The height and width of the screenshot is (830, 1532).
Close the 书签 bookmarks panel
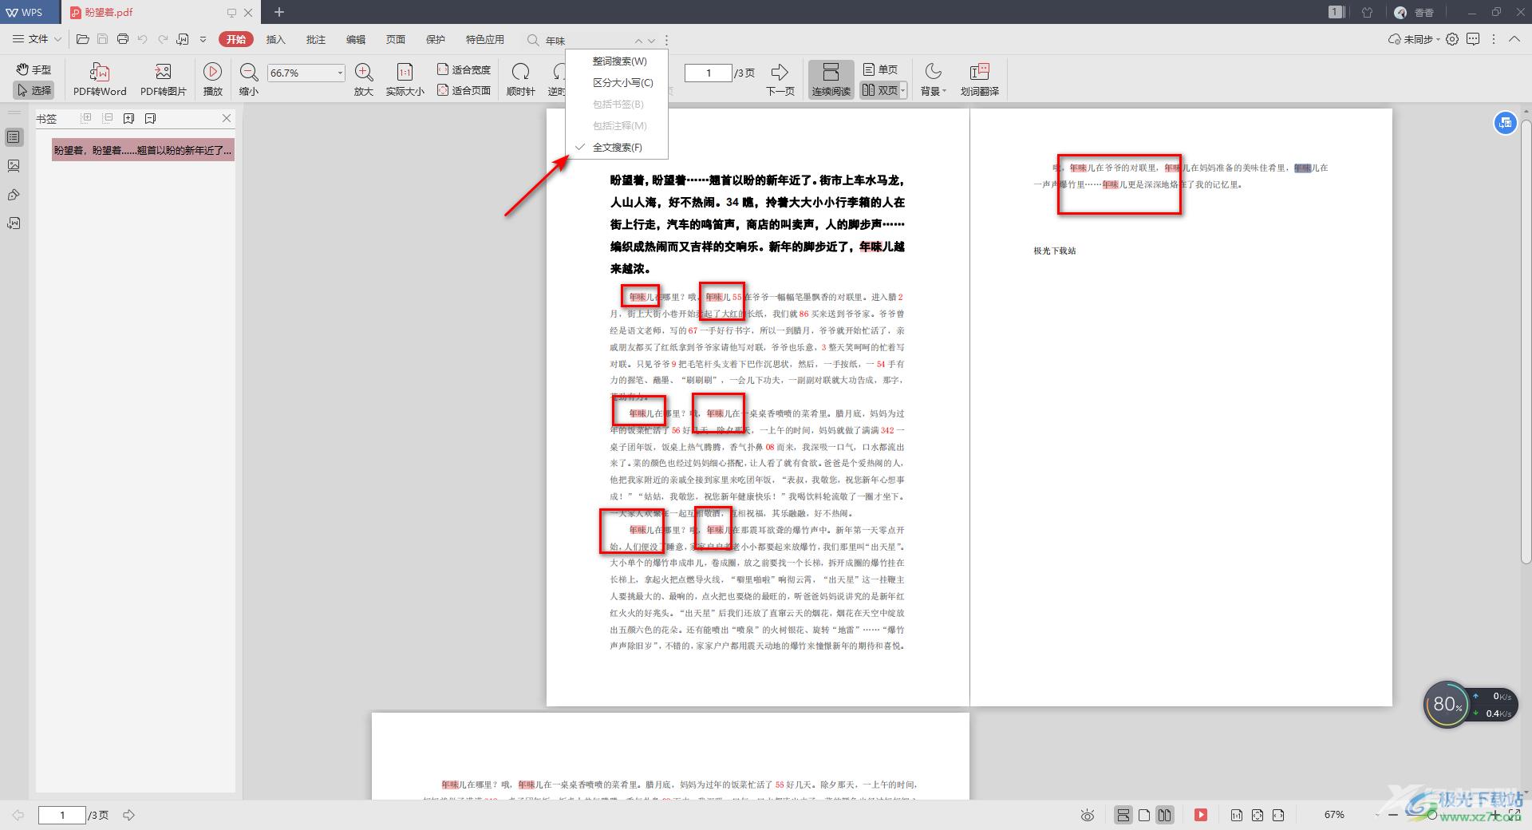point(227,118)
